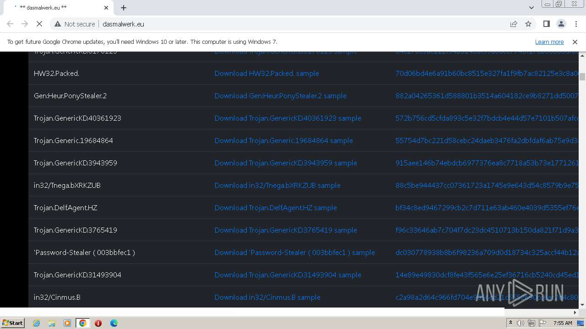Select the HW32.Packed. name cell

tap(119, 73)
